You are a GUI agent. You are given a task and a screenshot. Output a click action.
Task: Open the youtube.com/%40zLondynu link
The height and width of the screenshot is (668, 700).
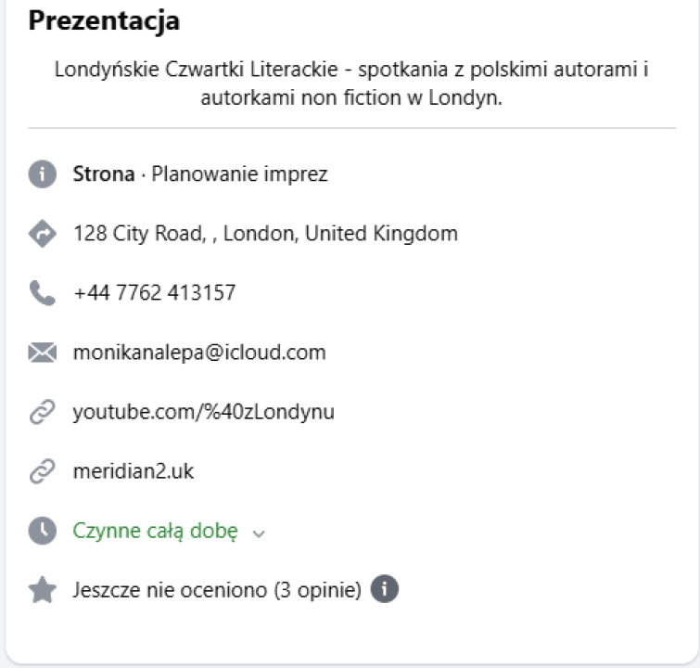pos(203,412)
